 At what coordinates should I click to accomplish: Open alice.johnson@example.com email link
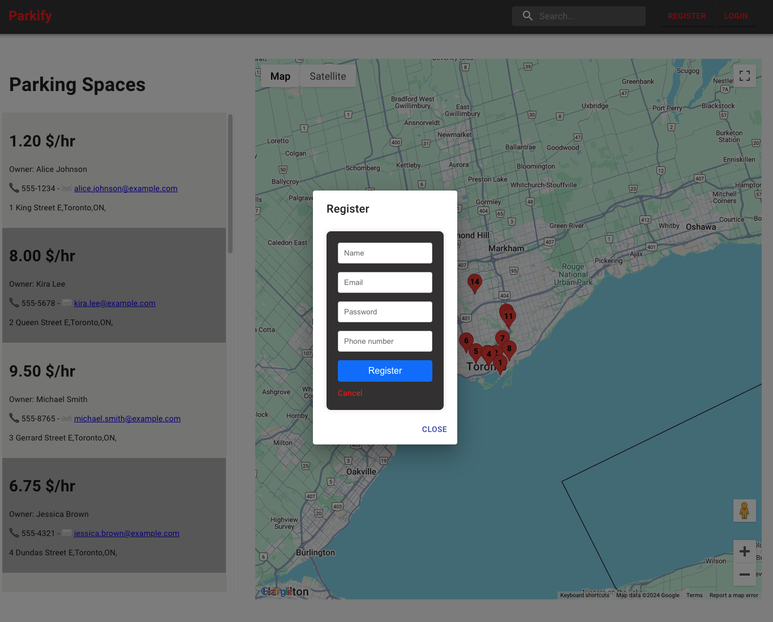click(126, 188)
